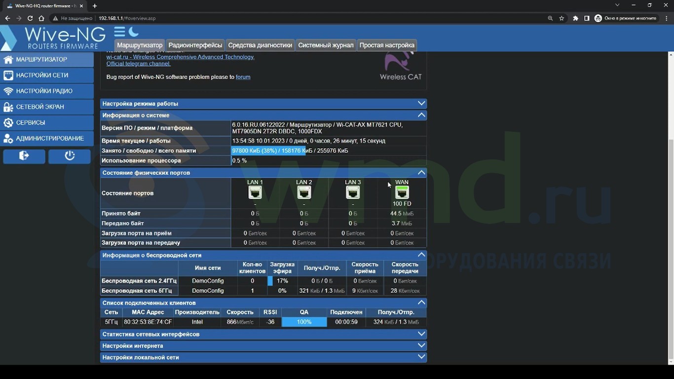Image resolution: width=674 pixels, height=379 pixels.
Task: Click the LAN 1 port icon
Action: [255, 192]
